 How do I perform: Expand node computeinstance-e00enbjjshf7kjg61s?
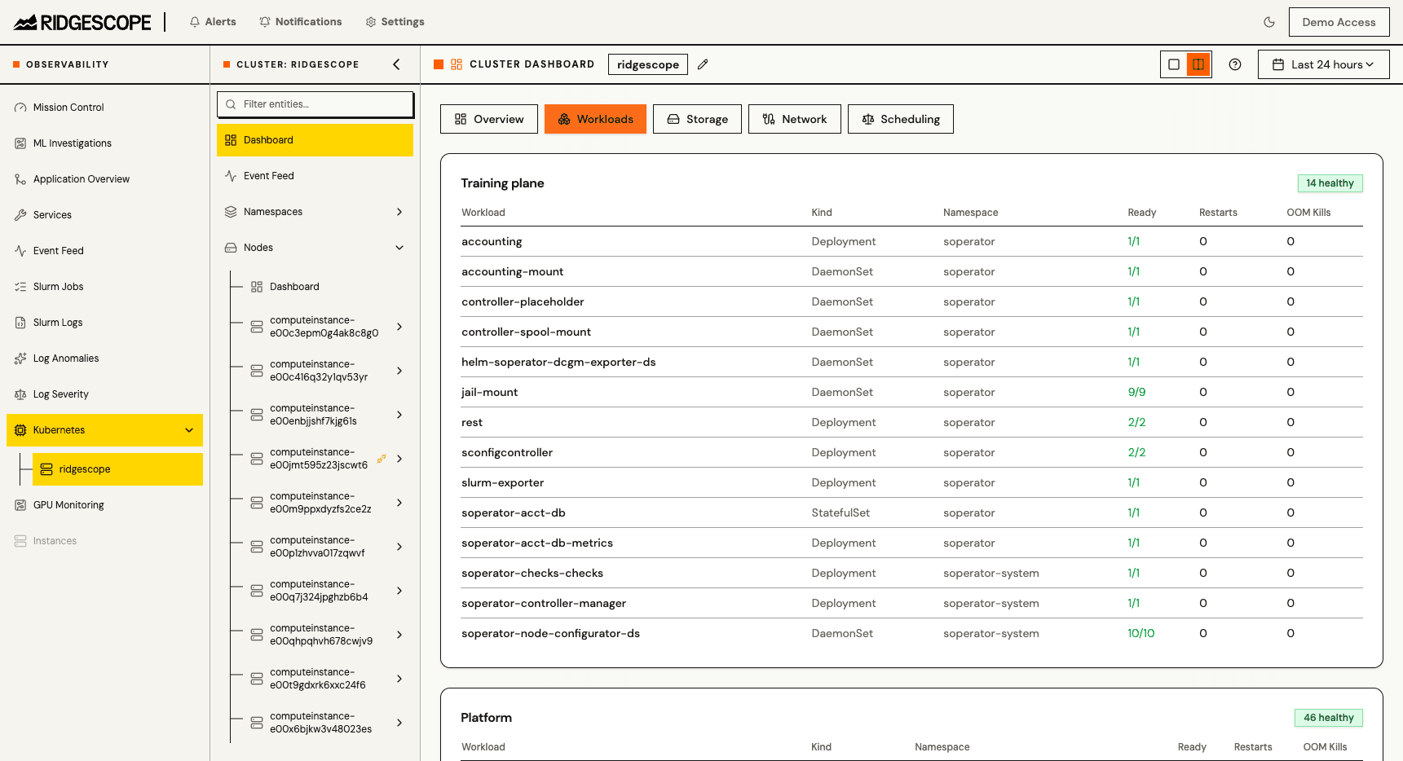point(399,415)
